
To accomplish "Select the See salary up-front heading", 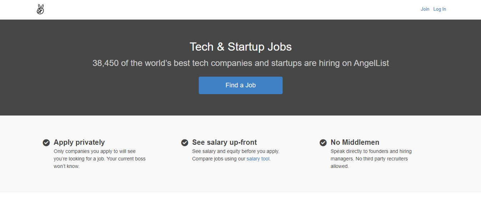I will click(x=224, y=142).
